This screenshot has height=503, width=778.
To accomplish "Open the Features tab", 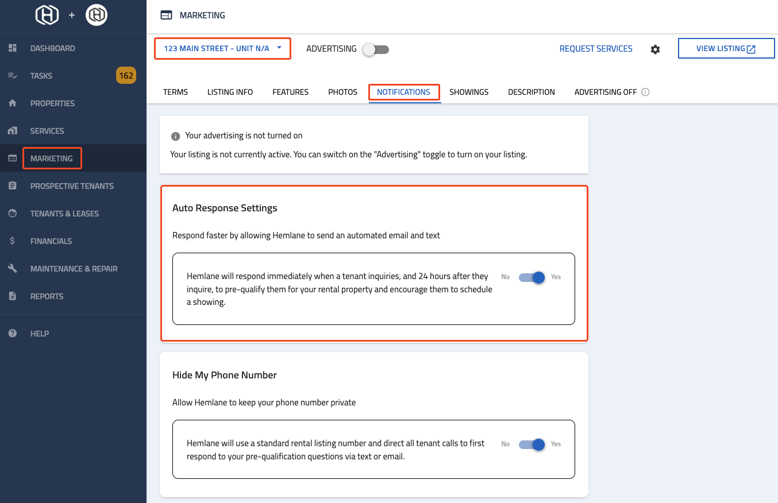I will [x=290, y=92].
